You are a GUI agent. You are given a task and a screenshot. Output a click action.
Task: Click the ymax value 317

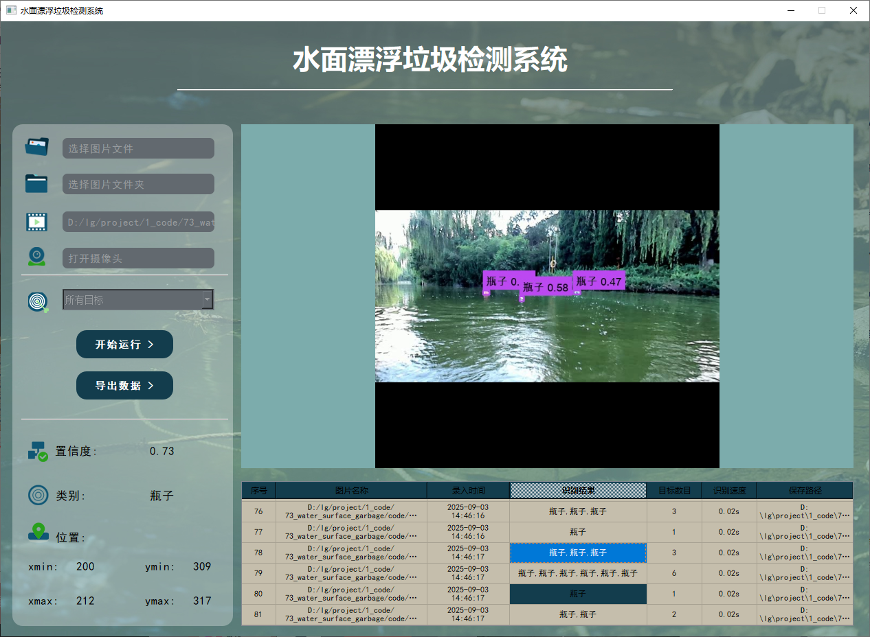point(202,601)
